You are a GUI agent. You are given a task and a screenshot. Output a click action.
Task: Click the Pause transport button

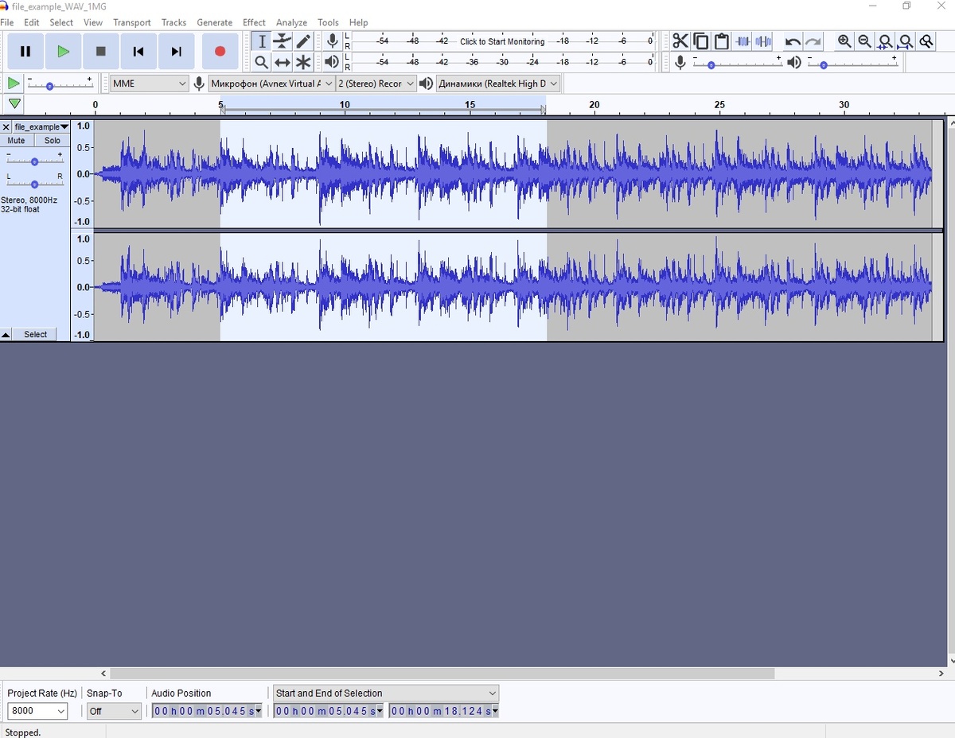click(25, 52)
